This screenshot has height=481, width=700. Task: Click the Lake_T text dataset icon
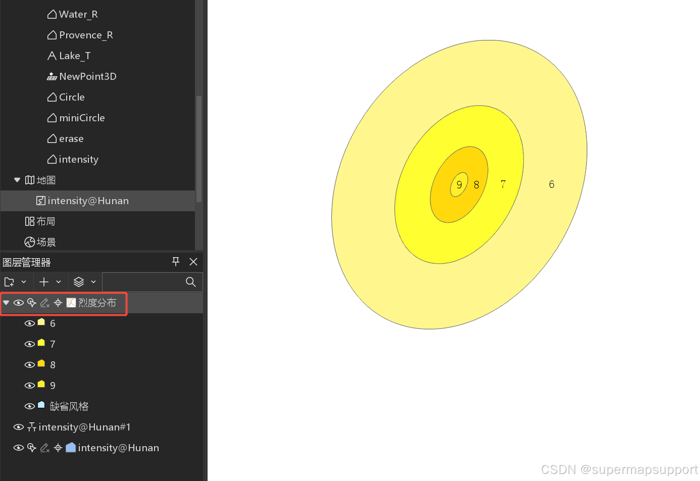point(52,56)
